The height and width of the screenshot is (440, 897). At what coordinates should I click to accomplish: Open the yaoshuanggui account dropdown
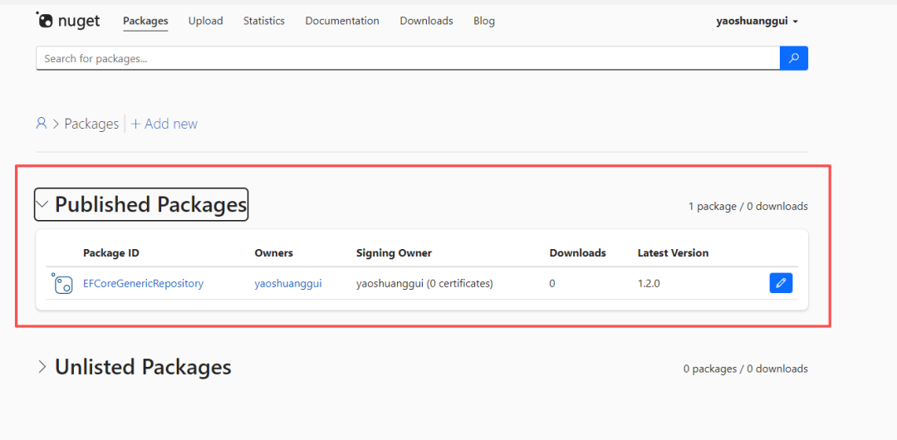pos(757,21)
